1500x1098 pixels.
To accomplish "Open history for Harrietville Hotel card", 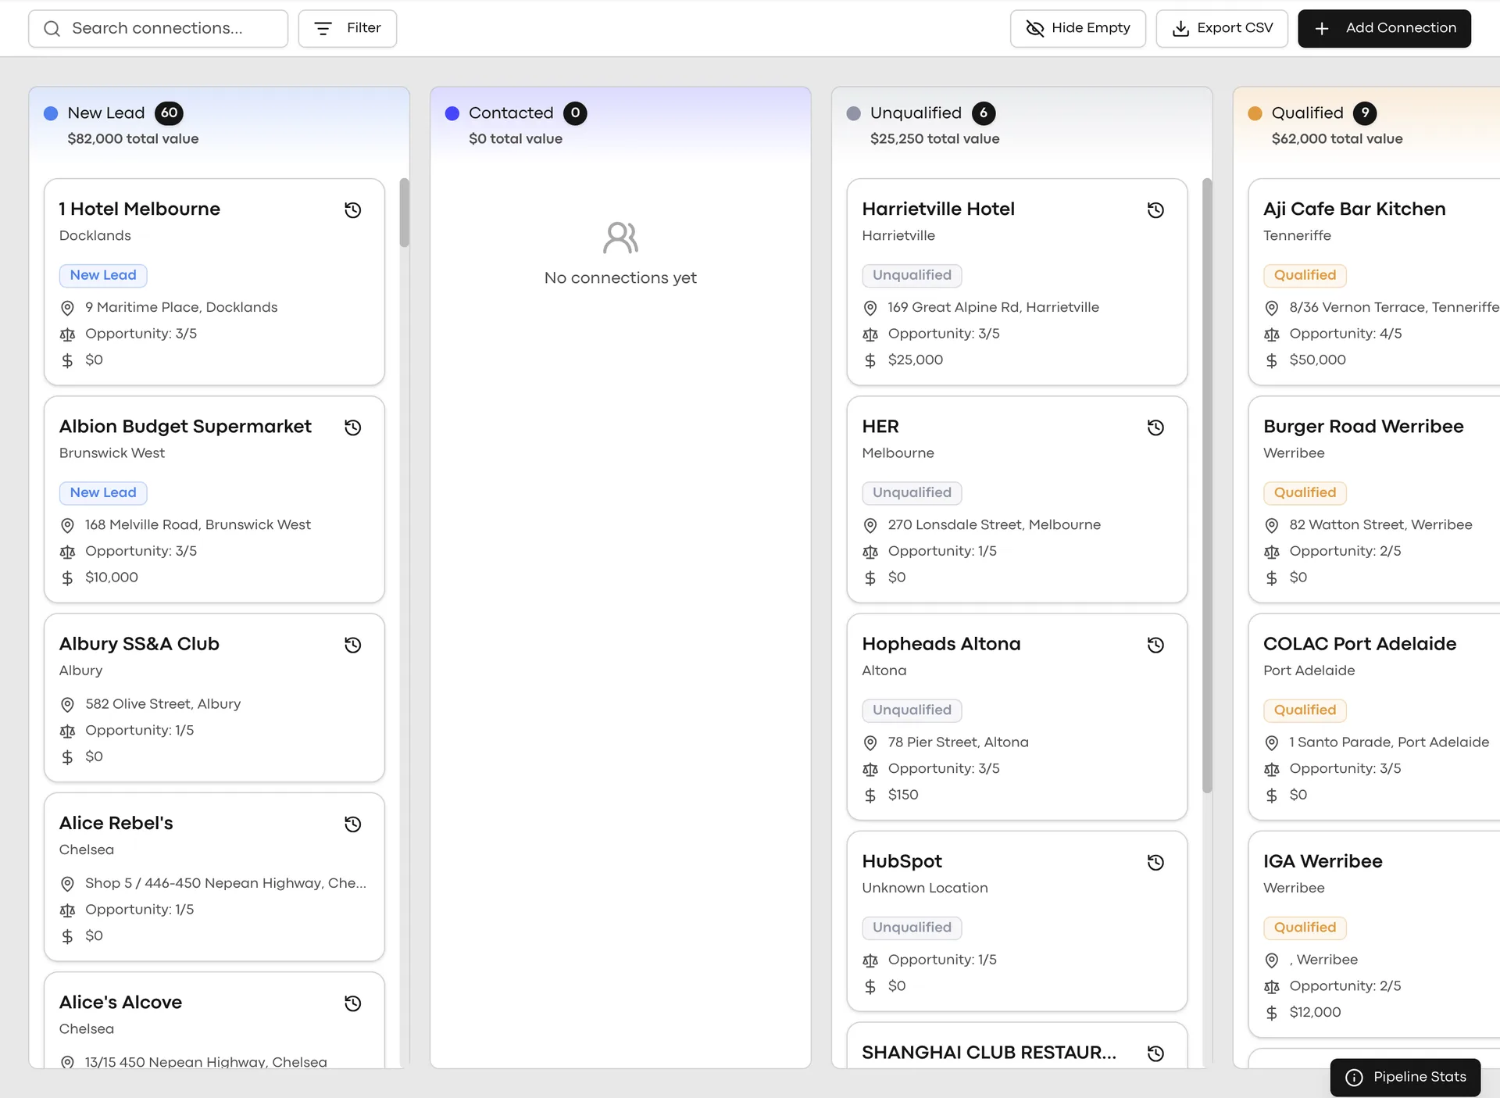I will (1155, 209).
